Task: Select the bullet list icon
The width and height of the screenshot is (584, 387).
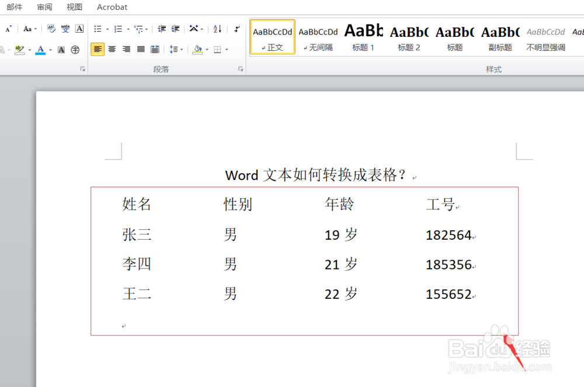Action: pyautogui.click(x=97, y=28)
